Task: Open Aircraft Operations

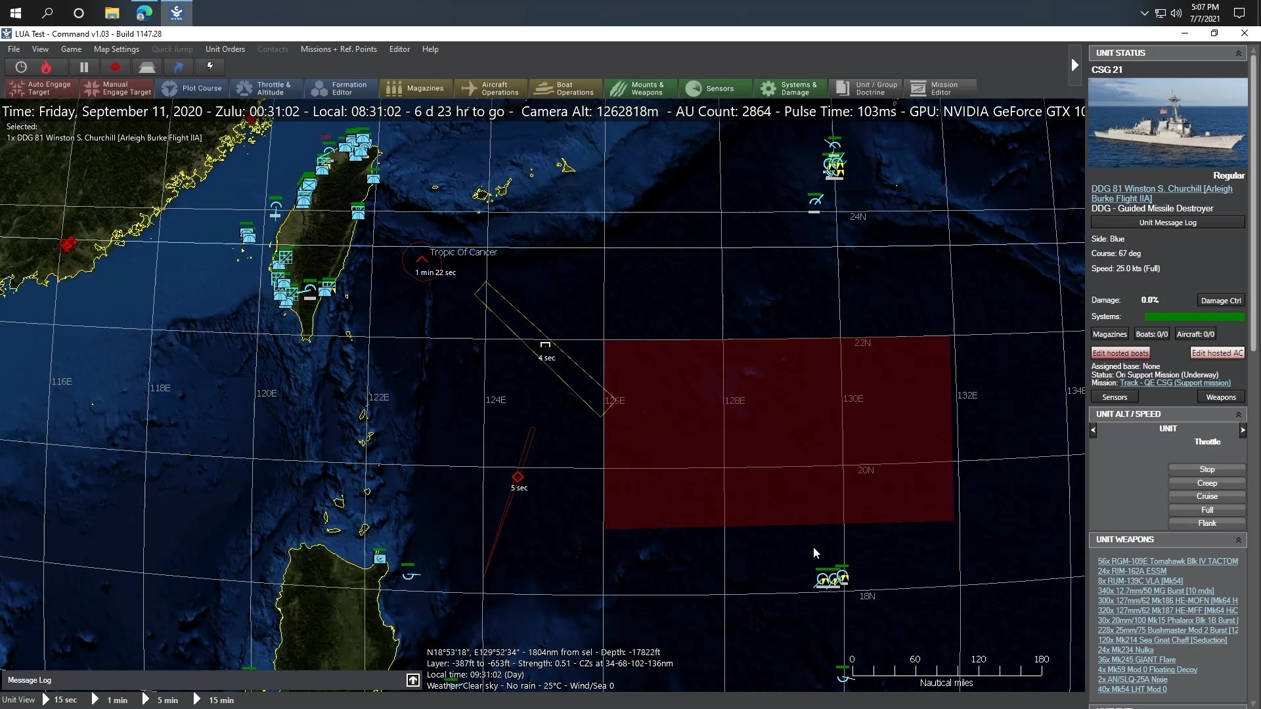Action: tap(491, 88)
